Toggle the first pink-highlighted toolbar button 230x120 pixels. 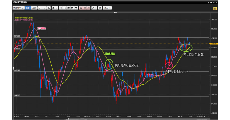pos(81,8)
